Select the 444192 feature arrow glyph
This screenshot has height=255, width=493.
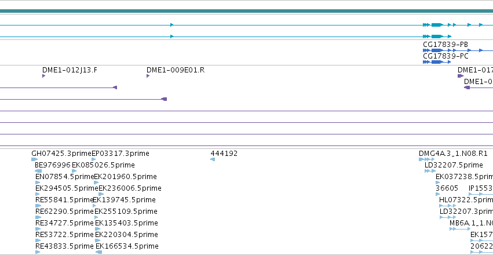pos(213,159)
